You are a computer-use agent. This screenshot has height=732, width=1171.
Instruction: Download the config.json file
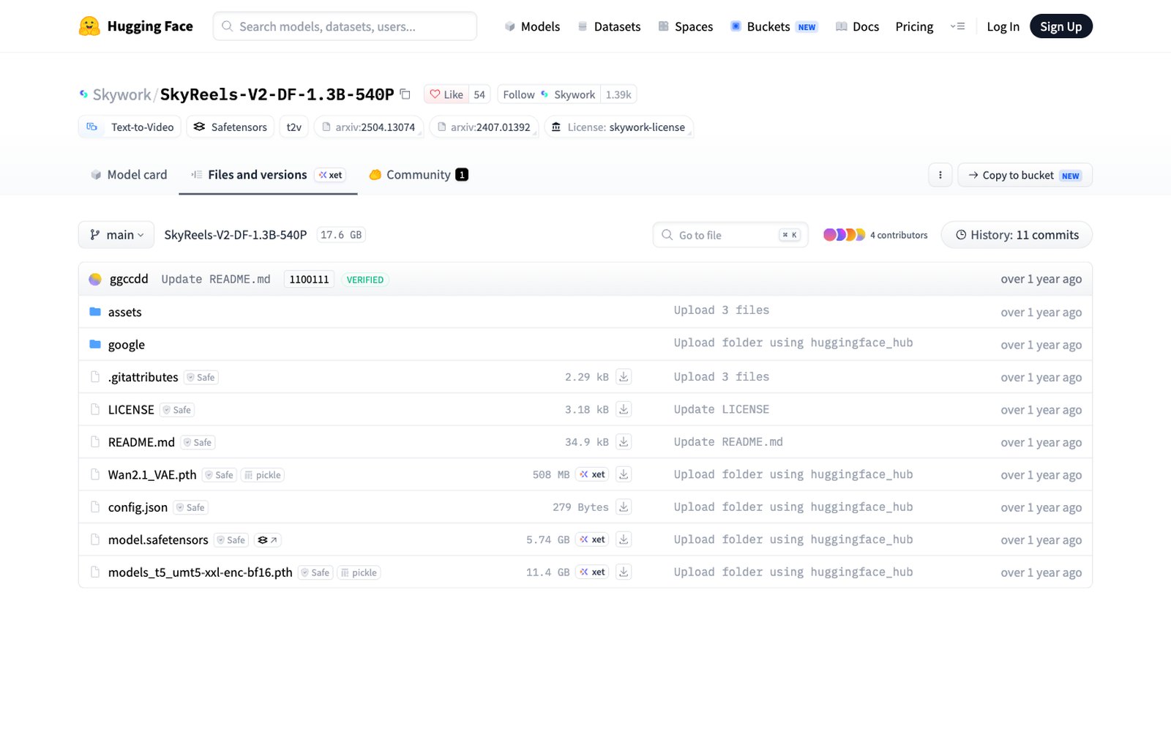pyautogui.click(x=624, y=507)
